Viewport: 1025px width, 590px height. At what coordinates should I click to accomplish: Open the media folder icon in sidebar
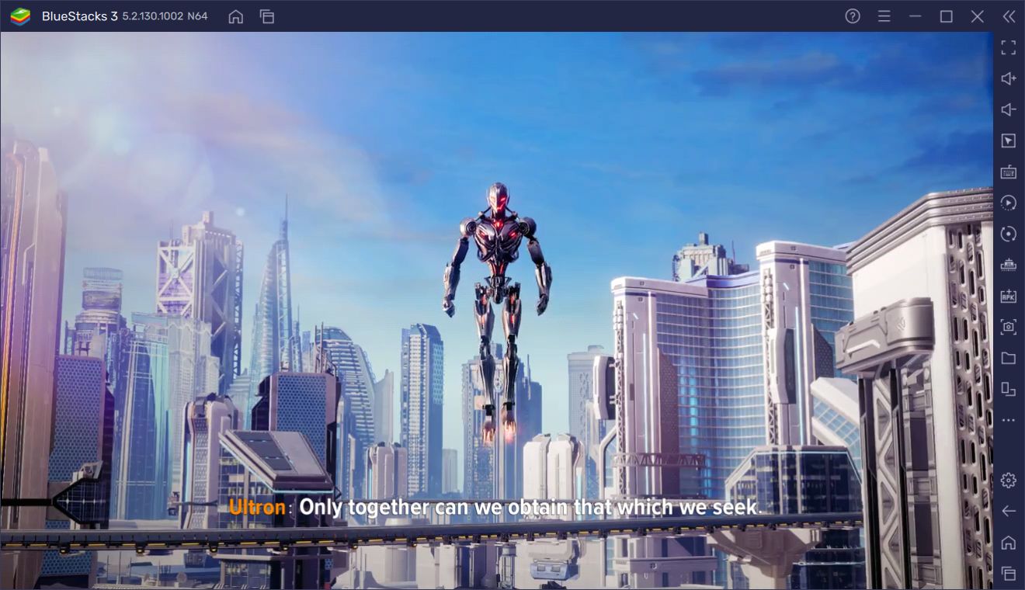pos(1009,358)
